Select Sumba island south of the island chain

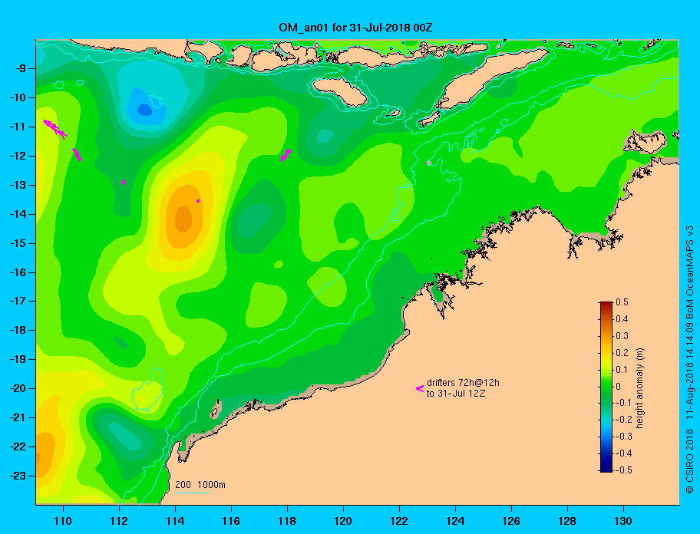[x=340, y=91]
